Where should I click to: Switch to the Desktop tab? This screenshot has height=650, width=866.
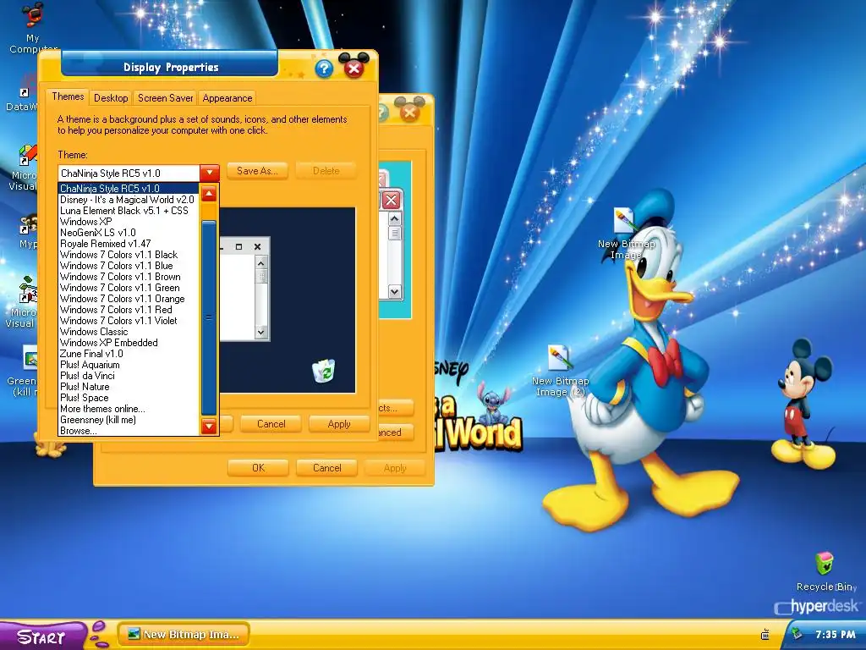coord(111,98)
